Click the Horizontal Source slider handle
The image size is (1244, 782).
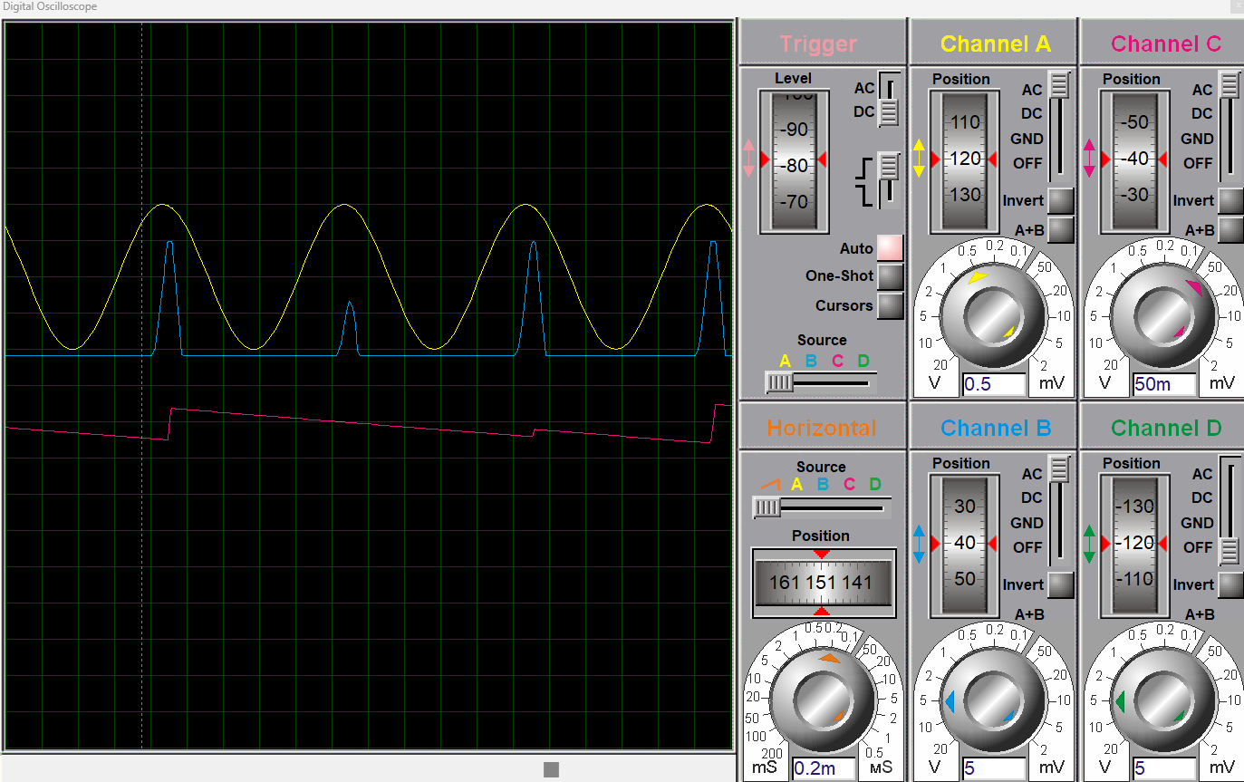(767, 507)
